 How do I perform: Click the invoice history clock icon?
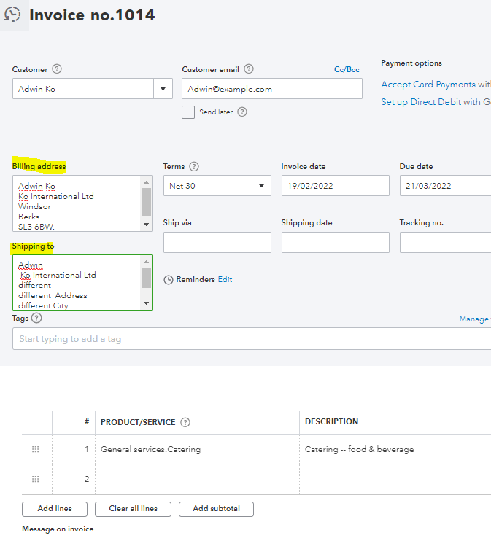tap(13, 15)
